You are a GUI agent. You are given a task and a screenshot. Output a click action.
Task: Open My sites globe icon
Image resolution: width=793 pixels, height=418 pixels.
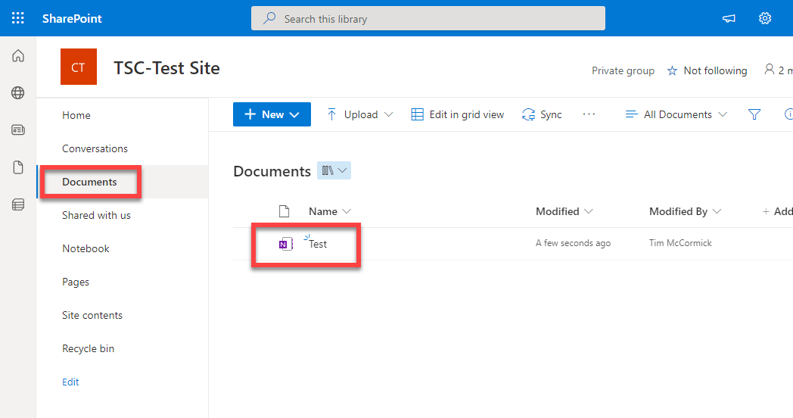coord(18,93)
